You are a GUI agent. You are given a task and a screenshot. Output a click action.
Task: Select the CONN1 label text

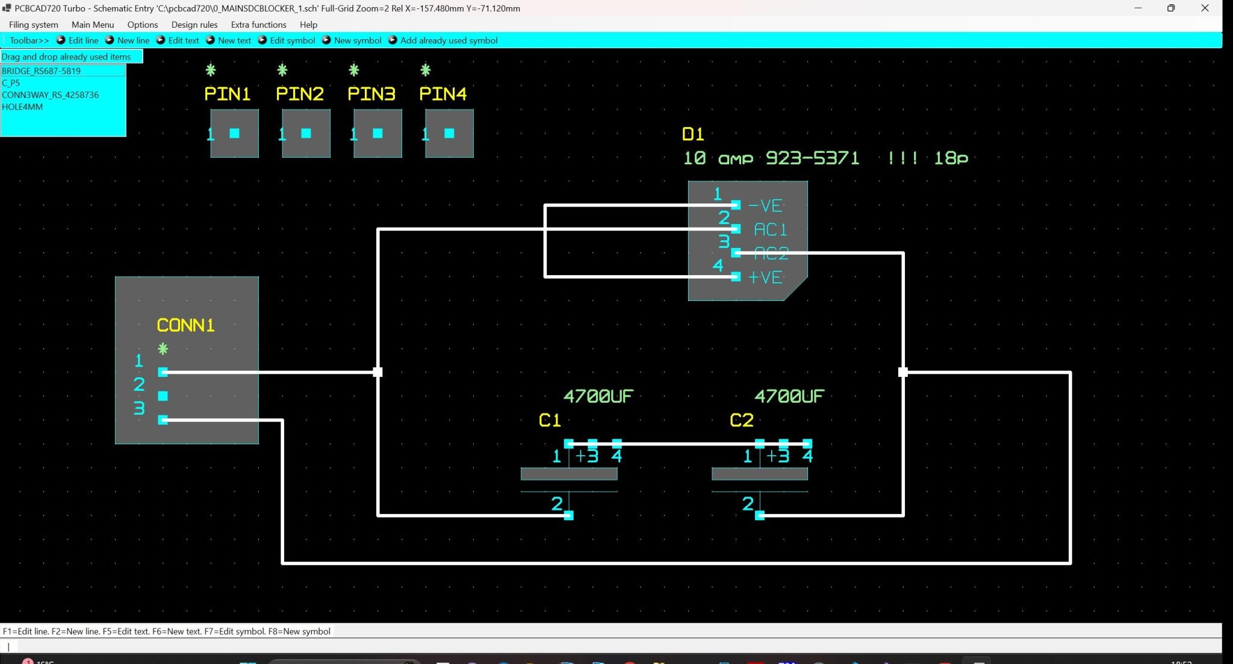click(185, 326)
